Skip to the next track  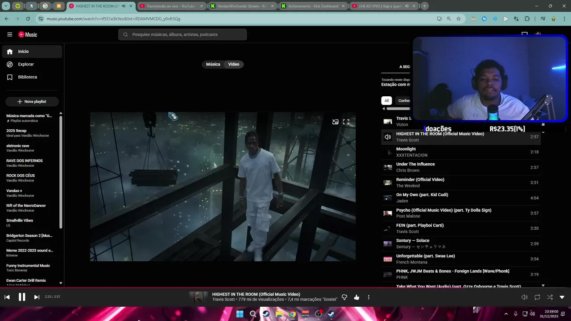pos(37,297)
